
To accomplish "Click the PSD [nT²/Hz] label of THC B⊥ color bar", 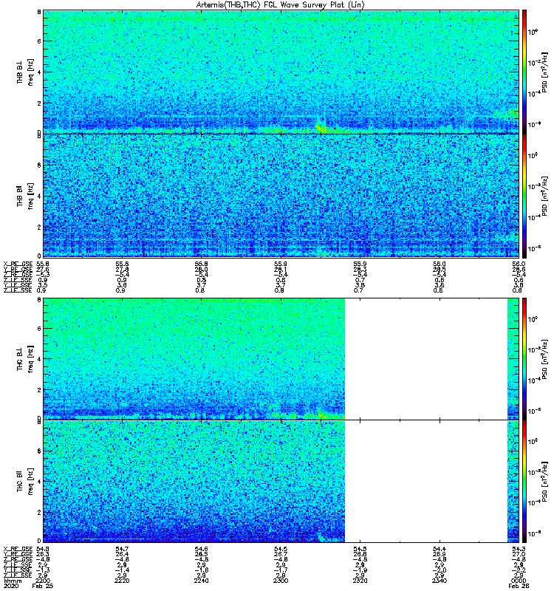I will (x=545, y=359).
